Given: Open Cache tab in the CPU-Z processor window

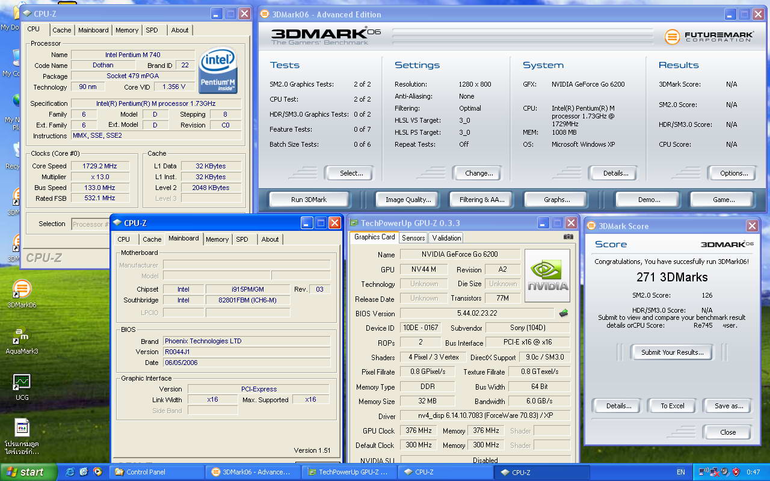Looking at the screenshot, I should tap(61, 30).
